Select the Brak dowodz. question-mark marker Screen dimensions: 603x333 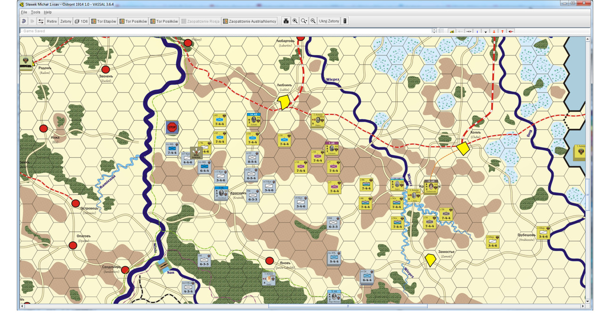tap(196, 152)
